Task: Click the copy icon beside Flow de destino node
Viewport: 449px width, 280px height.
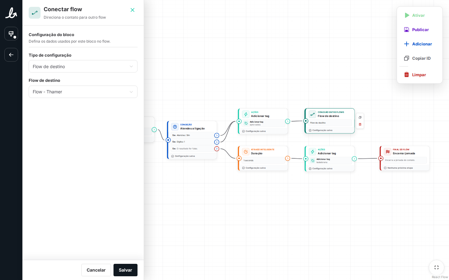Action: pyautogui.click(x=360, y=117)
